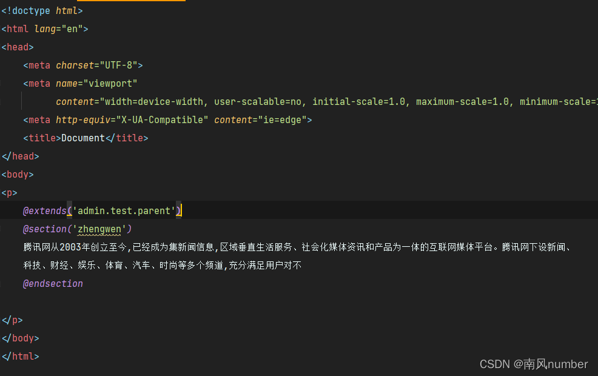
Task: Place cursor on html lang="en" tag
Action: (x=45, y=29)
